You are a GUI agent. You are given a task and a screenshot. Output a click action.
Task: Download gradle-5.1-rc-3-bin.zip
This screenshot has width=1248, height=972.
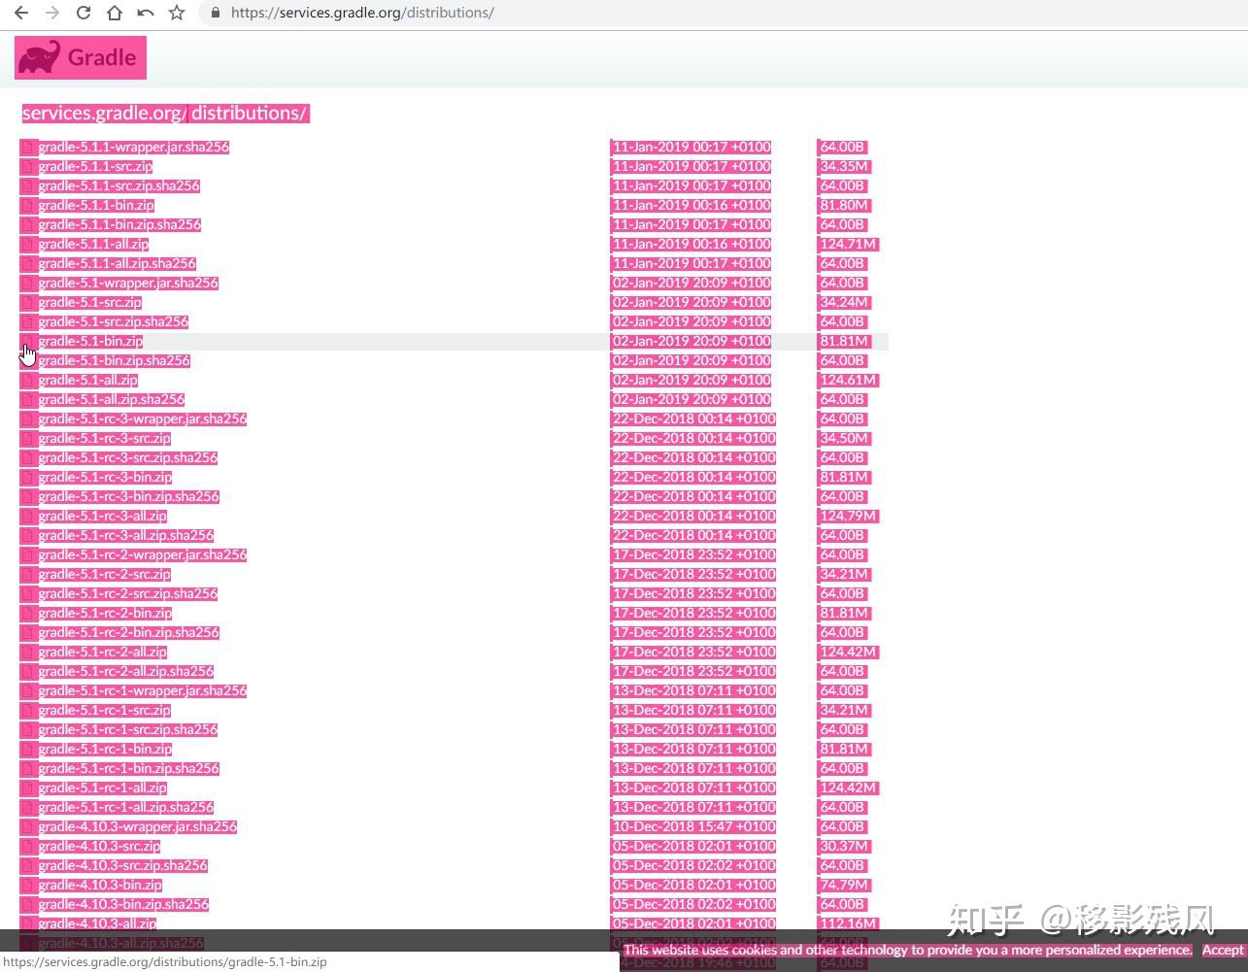pos(105,478)
